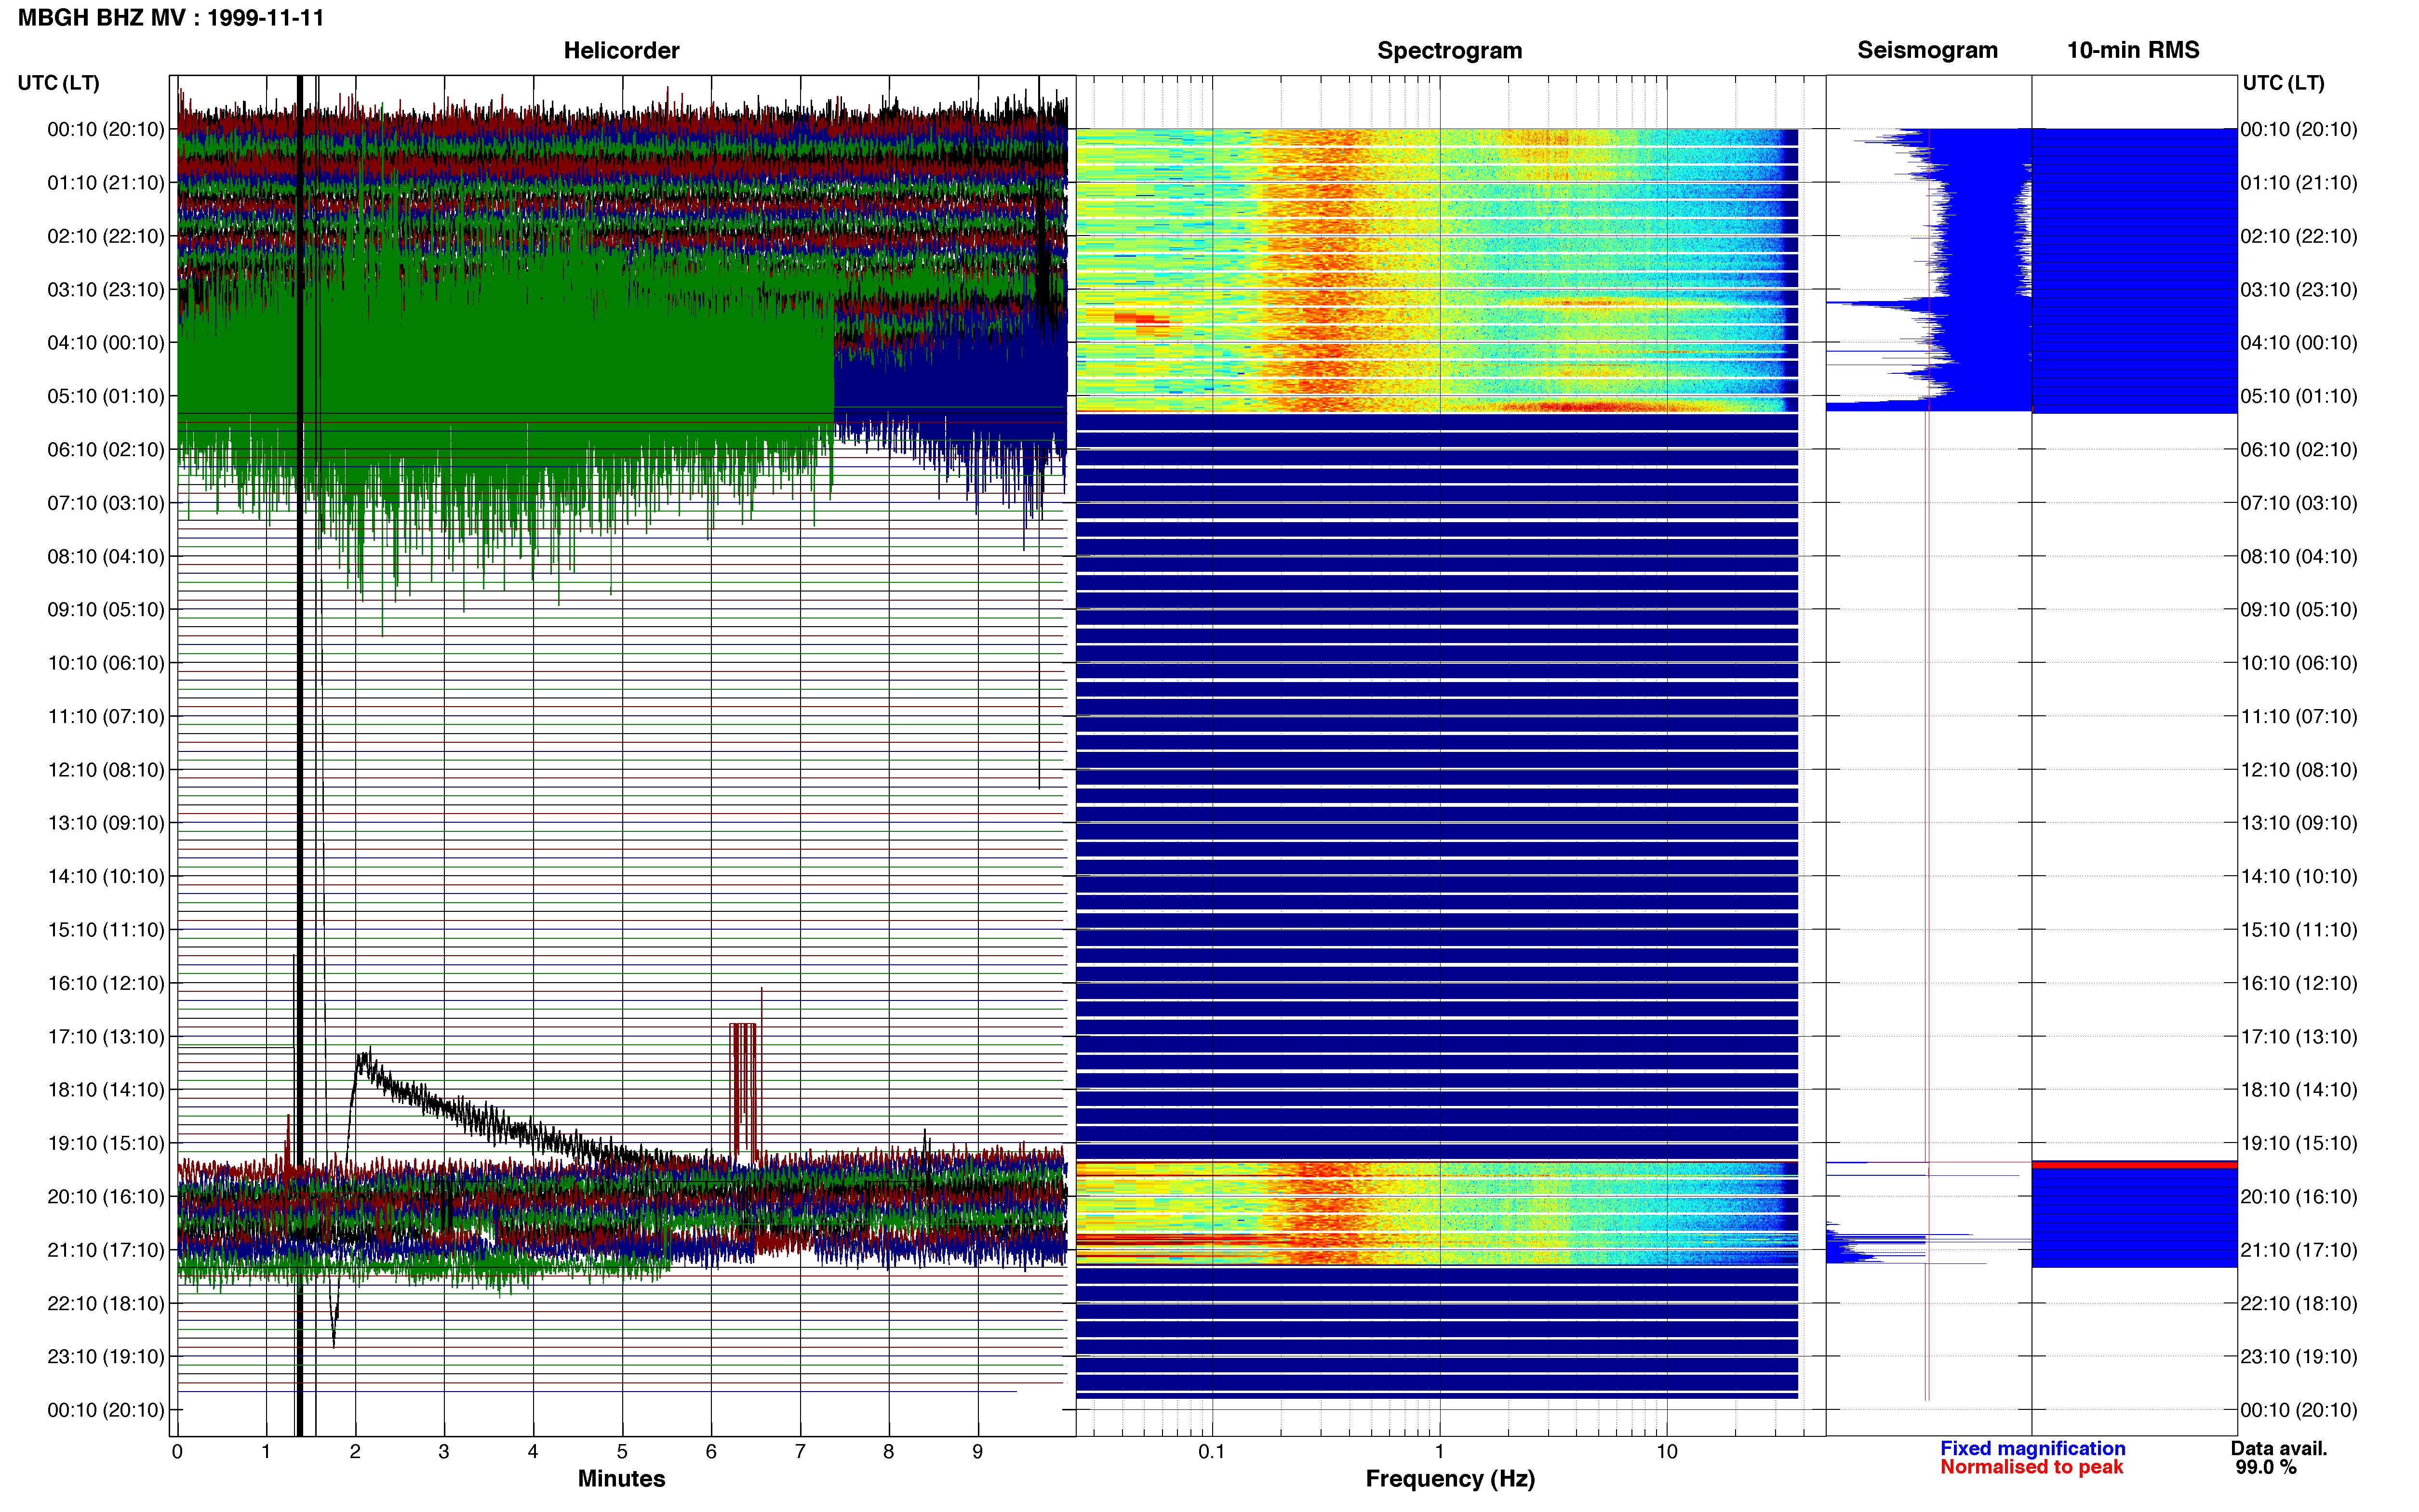Screen dimensions: 2419x1512
Task: Click the Helicorder time label '21:10 (17:10)'
Action: click(x=106, y=1250)
